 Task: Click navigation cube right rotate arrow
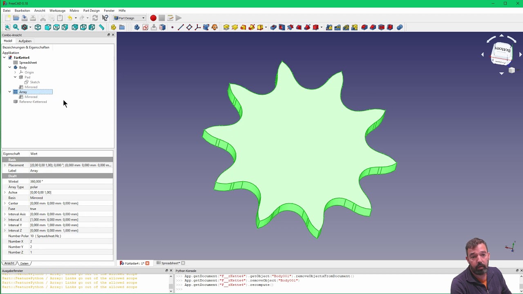click(520, 54)
